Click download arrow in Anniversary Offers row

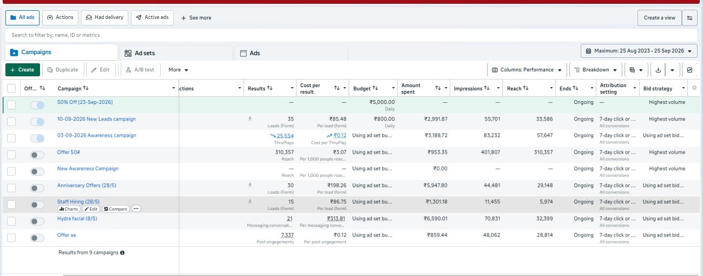250,185
